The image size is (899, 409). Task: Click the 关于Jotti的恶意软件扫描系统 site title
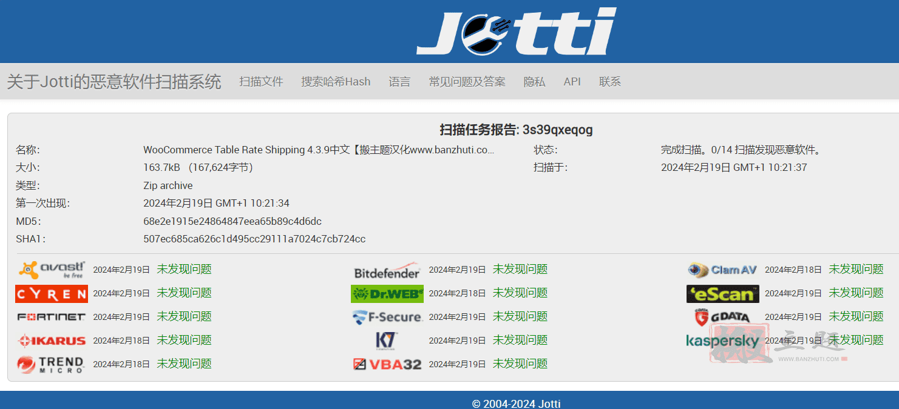pos(114,82)
